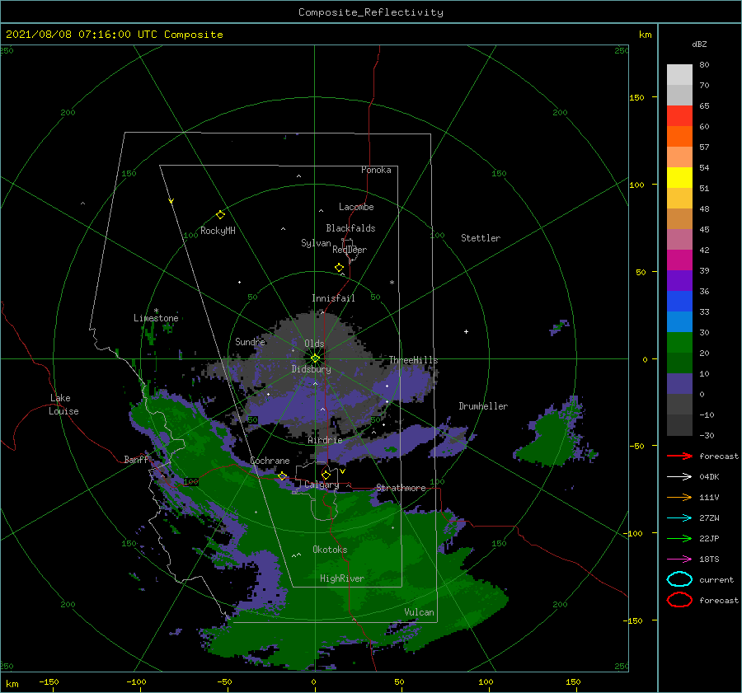Click the orange 111V arrow legend icon

coord(679,497)
